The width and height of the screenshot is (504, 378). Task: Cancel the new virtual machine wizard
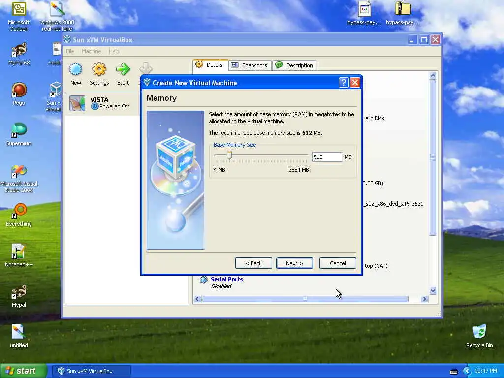[x=338, y=263]
